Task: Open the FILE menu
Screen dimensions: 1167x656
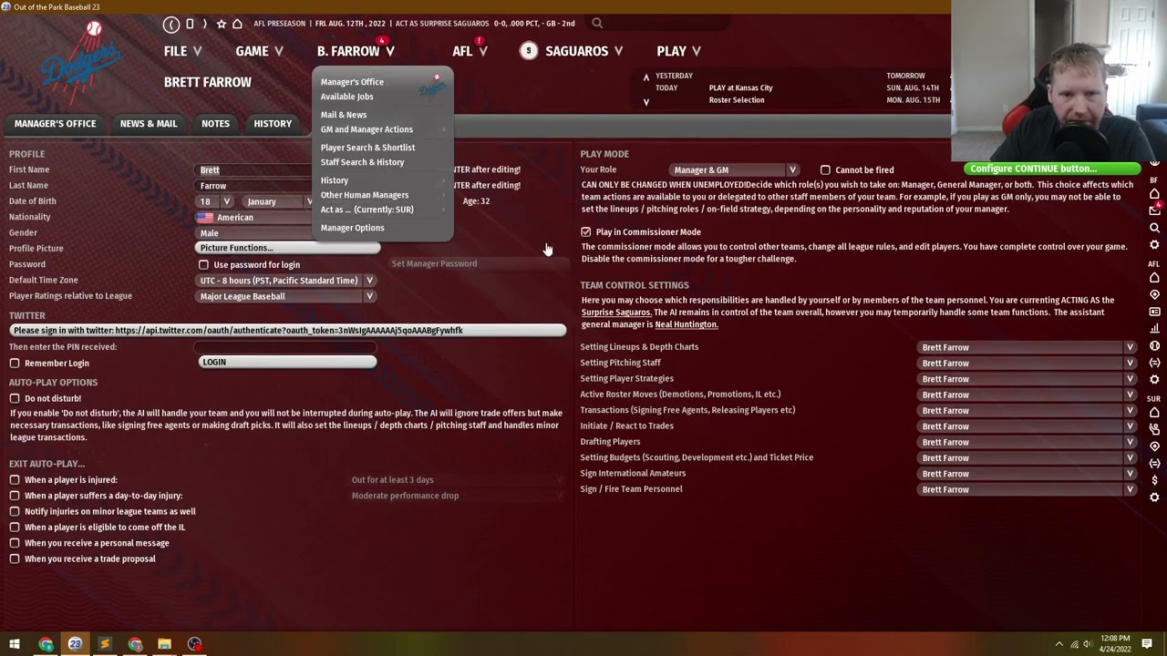Action: click(182, 52)
